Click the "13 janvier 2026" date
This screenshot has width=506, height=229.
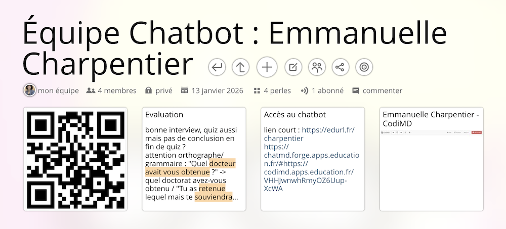coord(212,91)
